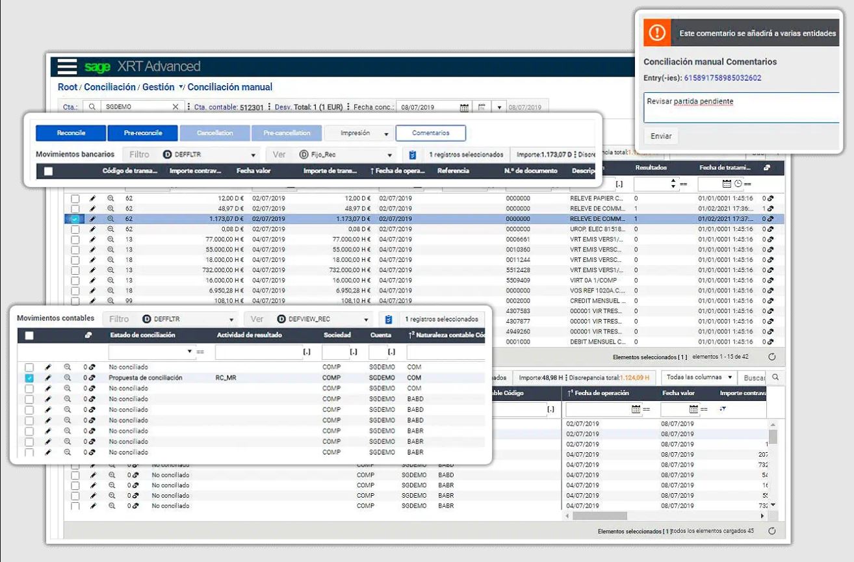
Task: Click the Actividad de resultado filter input field
Action: [x=258, y=351]
